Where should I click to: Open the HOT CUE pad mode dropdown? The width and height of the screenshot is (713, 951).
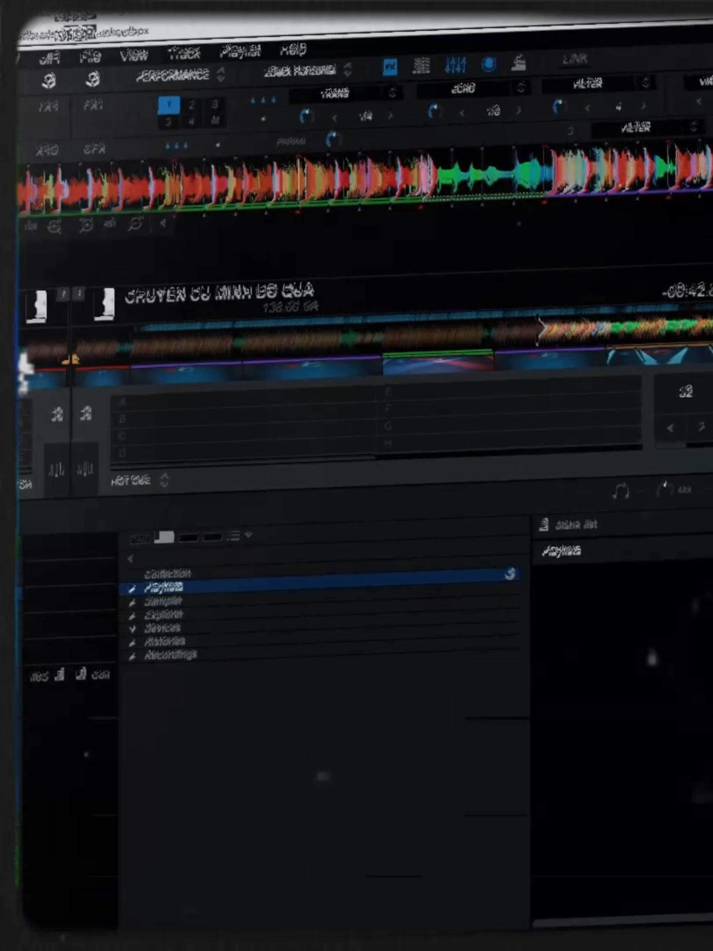pyautogui.click(x=140, y=480)
